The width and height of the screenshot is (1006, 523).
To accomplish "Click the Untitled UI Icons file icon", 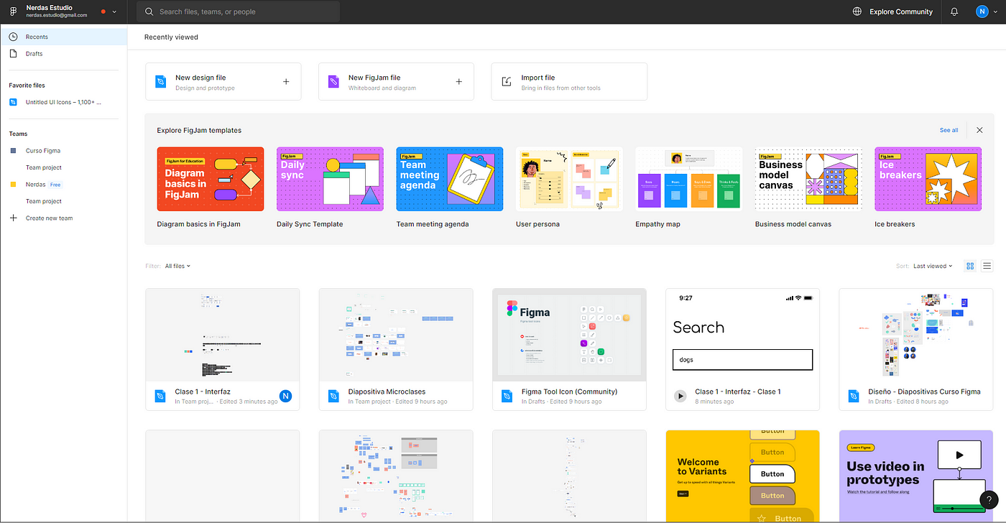I will click(x=13, y=102).
